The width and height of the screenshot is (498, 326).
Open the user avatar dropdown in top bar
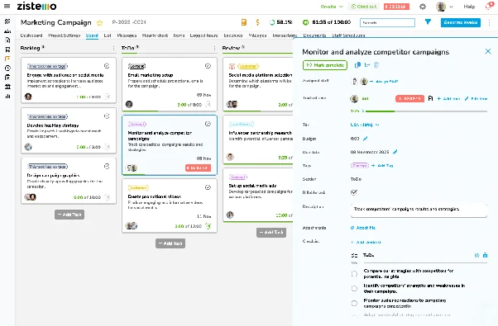445,7
